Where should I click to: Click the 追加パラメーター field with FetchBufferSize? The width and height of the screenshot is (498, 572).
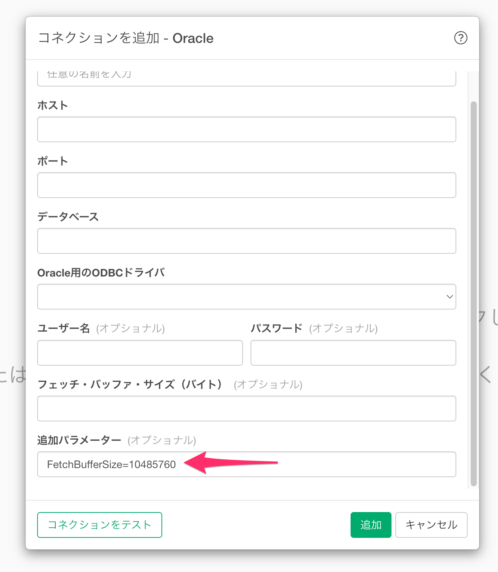tap(247, 464)
